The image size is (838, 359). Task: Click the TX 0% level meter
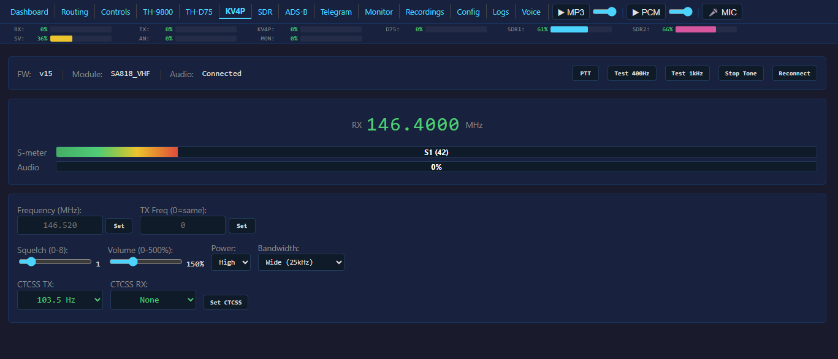pyautogui.click(x=206, y=29)
